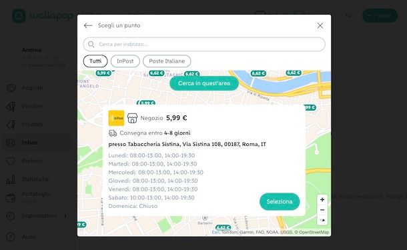The height and width of the screenshot is (250, 407).
Task: Zoom in the map with plus
Action: 322,199
